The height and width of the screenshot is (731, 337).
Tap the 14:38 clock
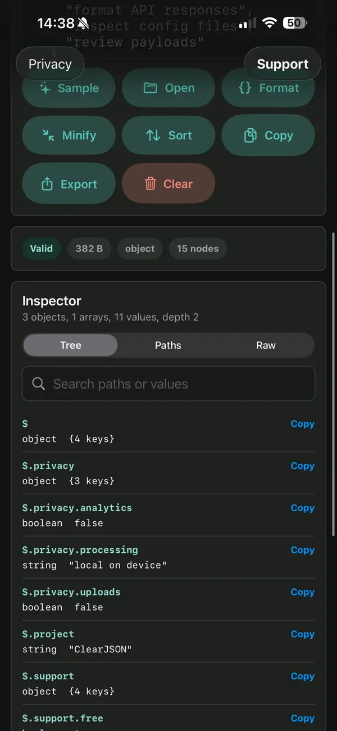[56, 23]
